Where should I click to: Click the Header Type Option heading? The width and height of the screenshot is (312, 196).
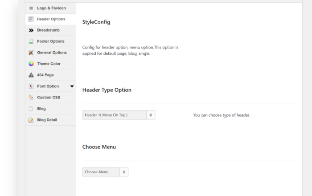tap(107, 90)
